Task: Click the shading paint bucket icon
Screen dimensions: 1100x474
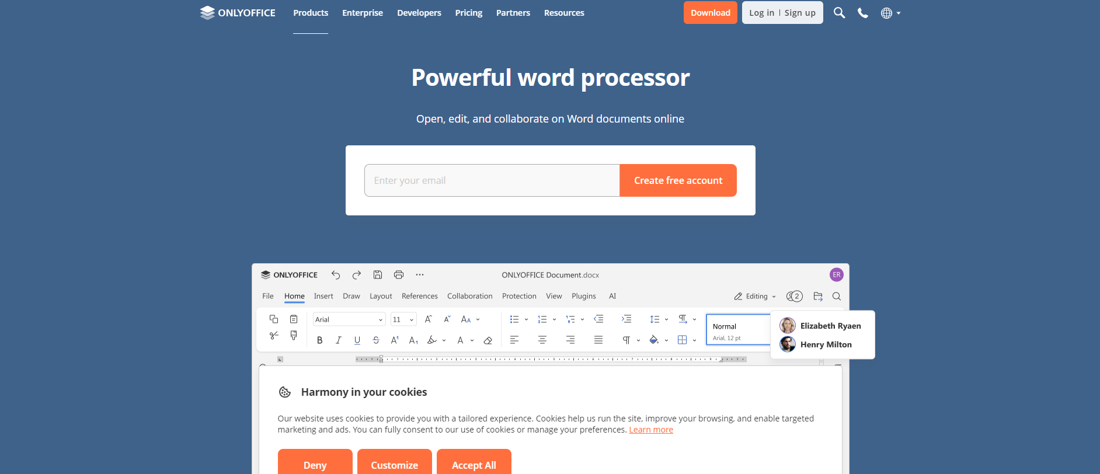Action: pos(654,340)
